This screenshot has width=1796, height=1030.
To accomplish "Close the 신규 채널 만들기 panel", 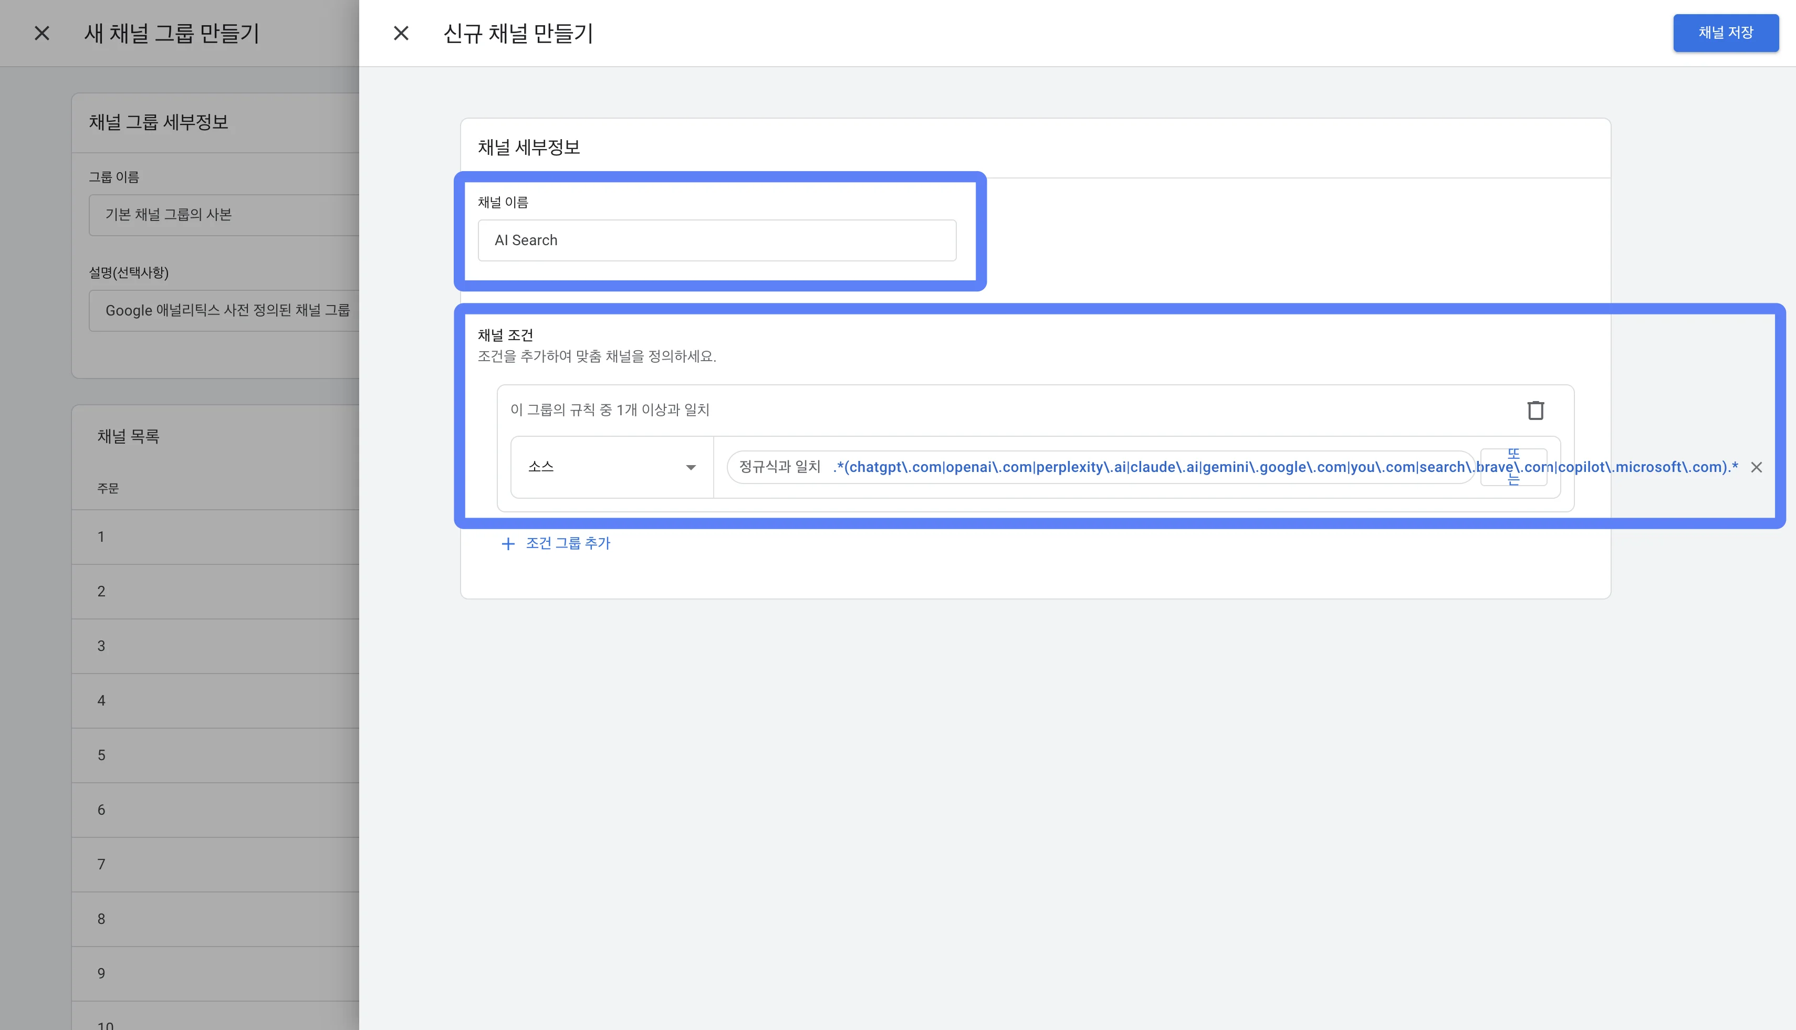I will (401, 33).
